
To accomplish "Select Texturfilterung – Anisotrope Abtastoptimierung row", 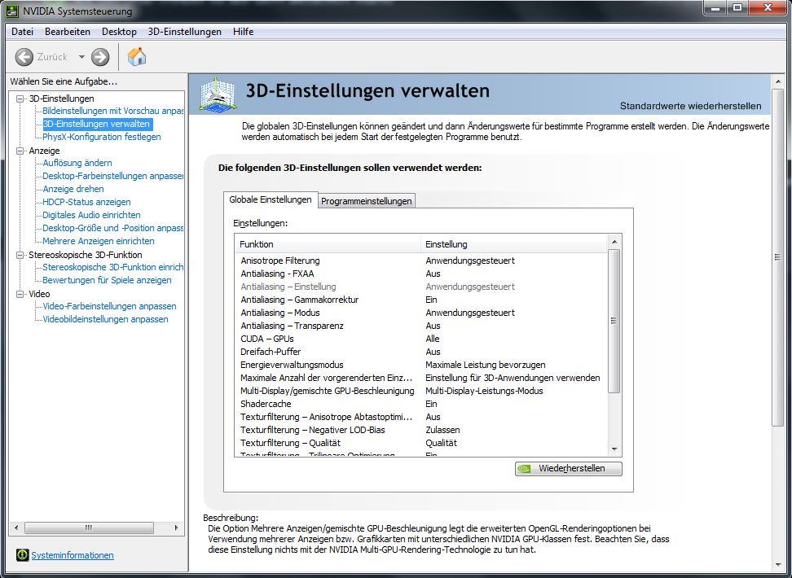I will pyautogui.click(x=422, y=418).
